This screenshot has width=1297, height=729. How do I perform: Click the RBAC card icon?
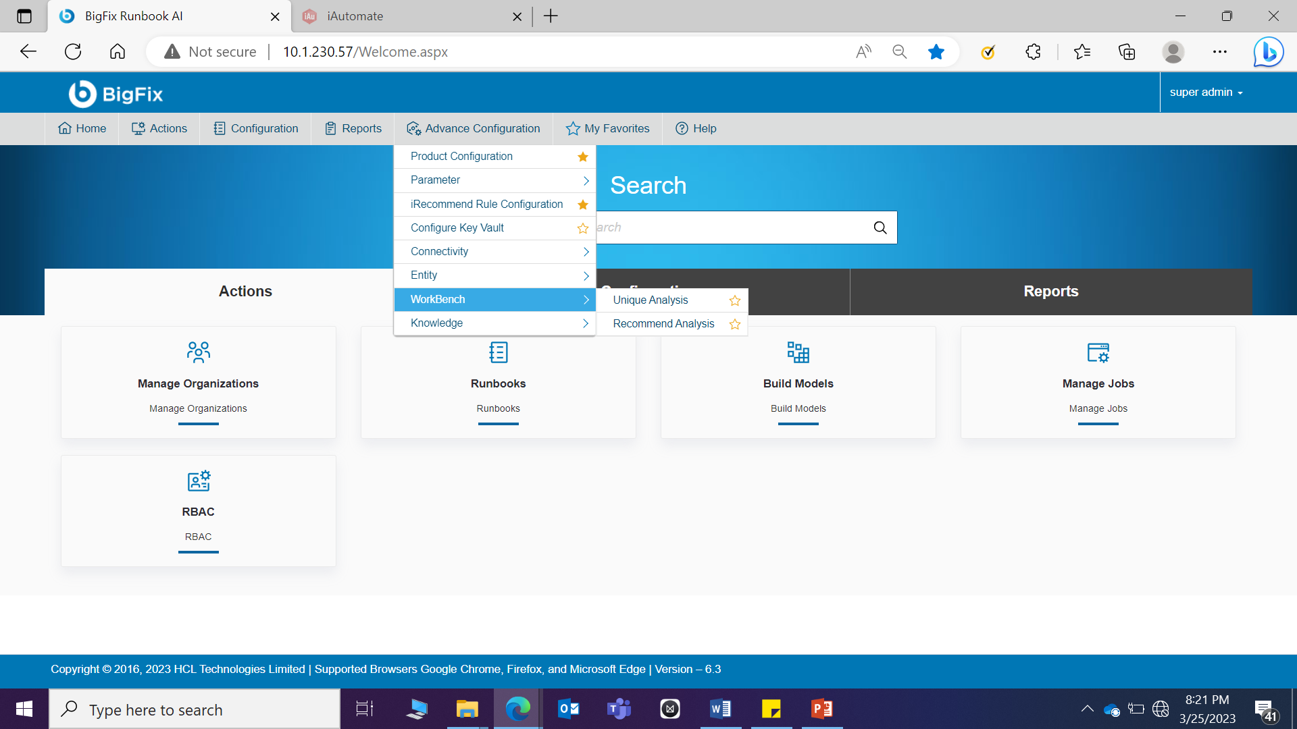click(198, 481)
